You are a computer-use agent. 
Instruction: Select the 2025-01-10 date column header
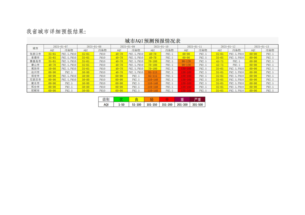point(161,47)
